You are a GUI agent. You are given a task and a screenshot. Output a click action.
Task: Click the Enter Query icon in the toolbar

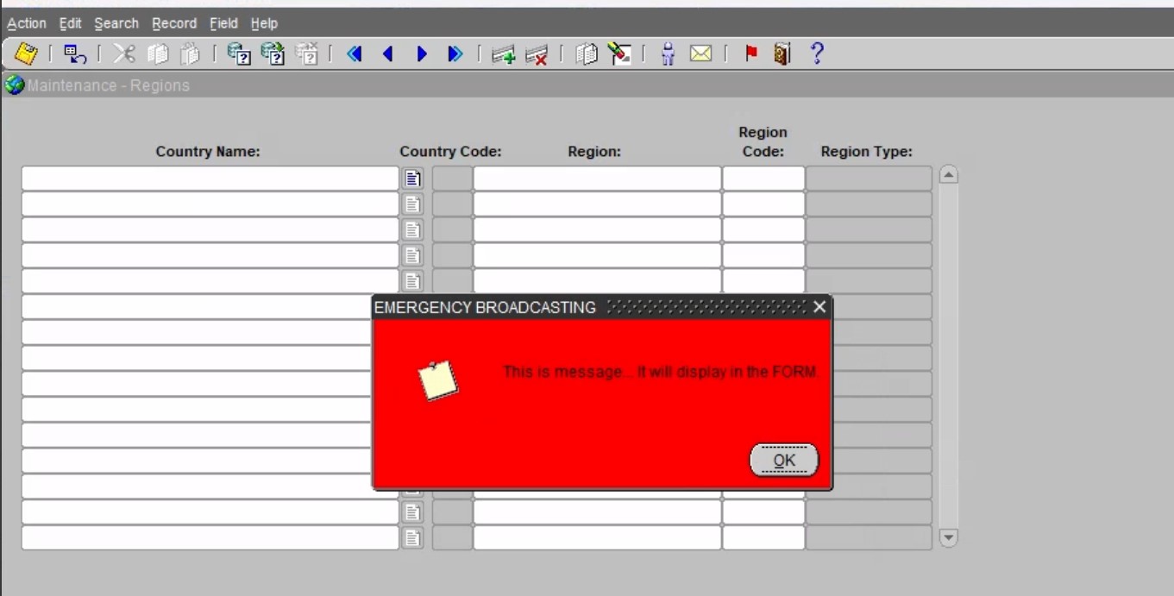click(x=238, y=54)
